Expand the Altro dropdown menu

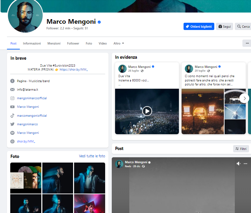[118, 44]
